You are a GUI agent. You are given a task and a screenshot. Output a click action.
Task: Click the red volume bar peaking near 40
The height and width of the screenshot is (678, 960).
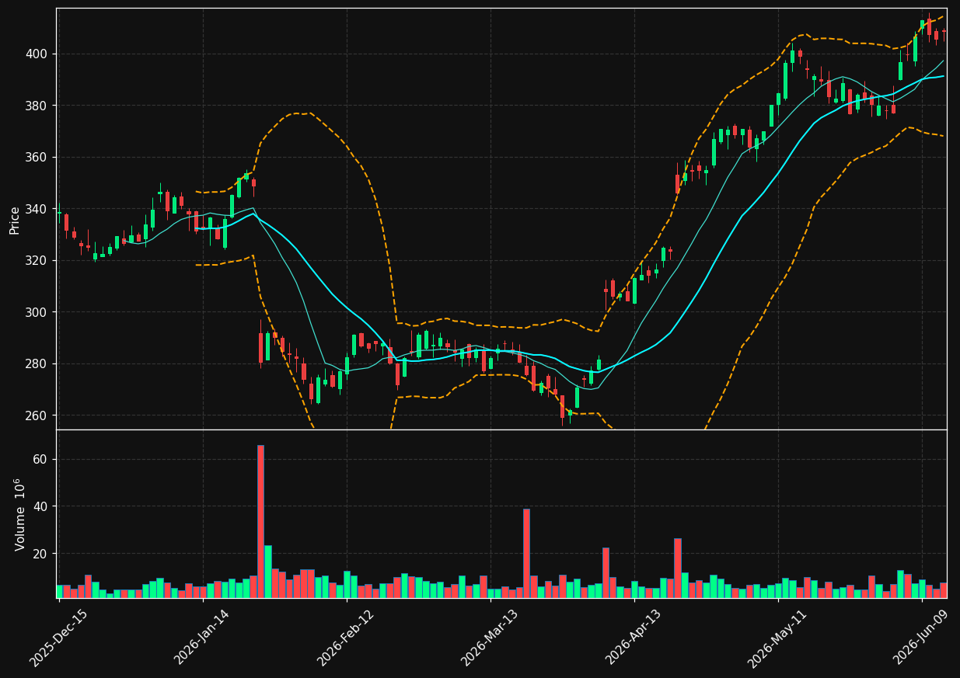click(x=526, y=553)
